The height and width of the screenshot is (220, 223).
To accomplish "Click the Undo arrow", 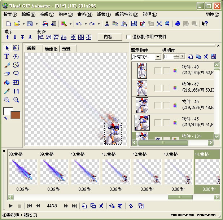I will [x=79, y=23].
